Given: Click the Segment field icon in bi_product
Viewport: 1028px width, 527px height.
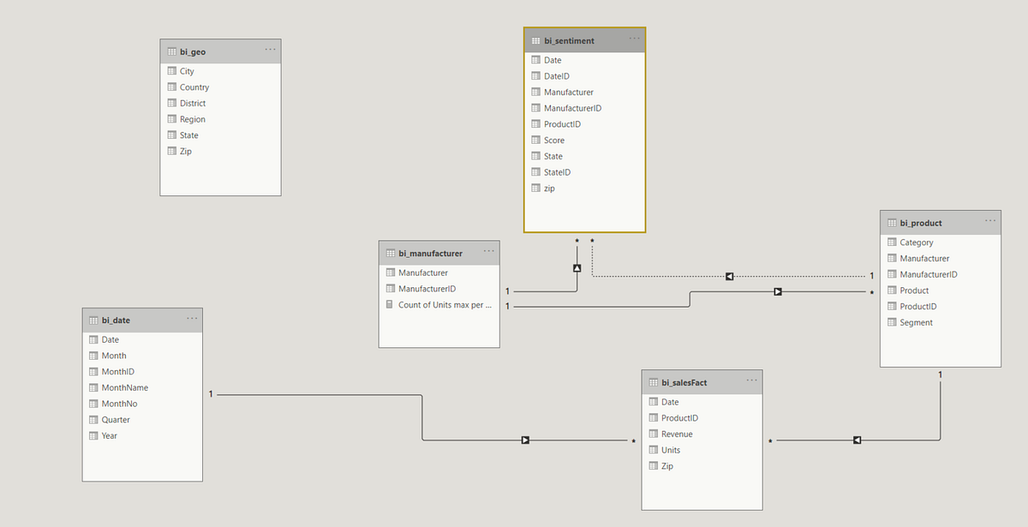Looking at the screenshot, I should click(x=891, y=322).
